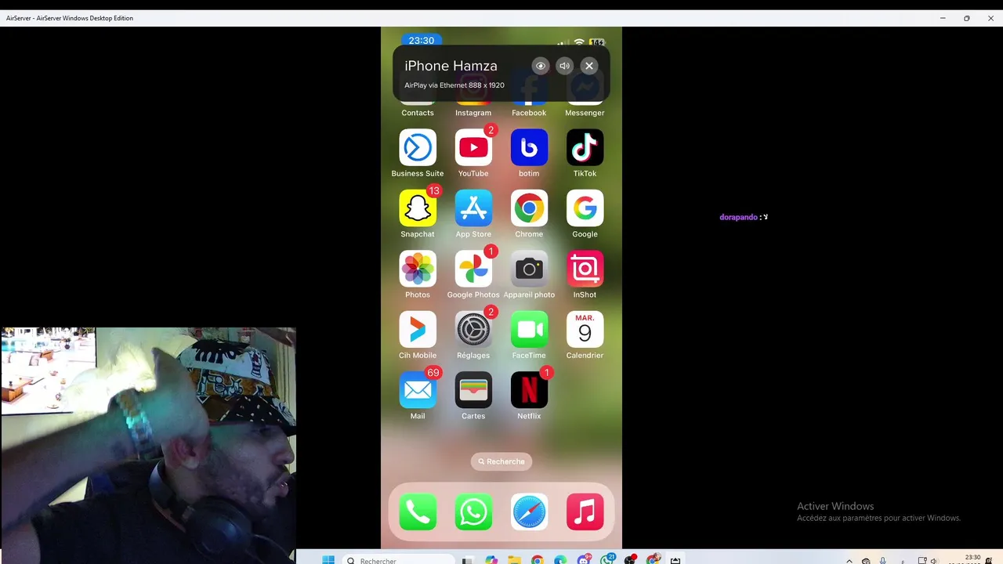Open the Photos app
The image size is (1003, 564).
coord(418,269)
